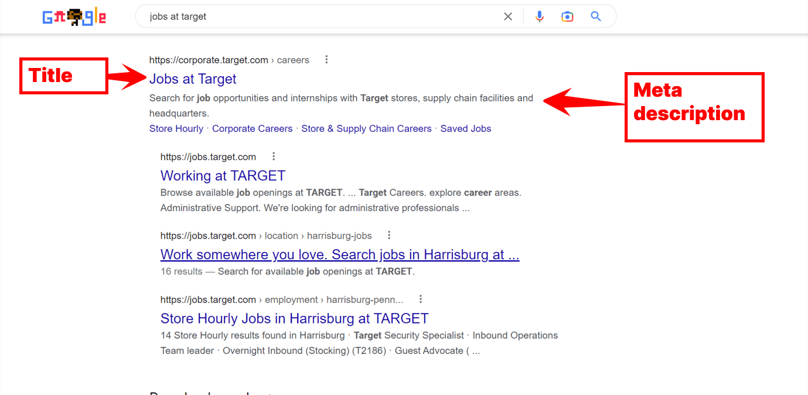Open the Saved Jobs sitelink
808x395 pixels.
pyautogui.click(x=466, y=128)
